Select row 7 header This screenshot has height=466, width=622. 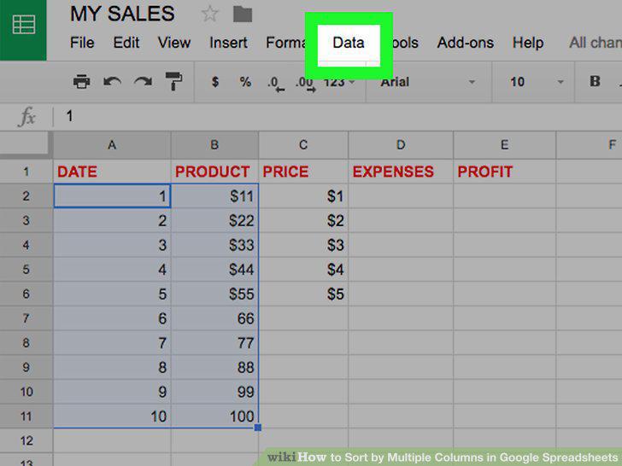pyautogui.click(x=26, y=318)
